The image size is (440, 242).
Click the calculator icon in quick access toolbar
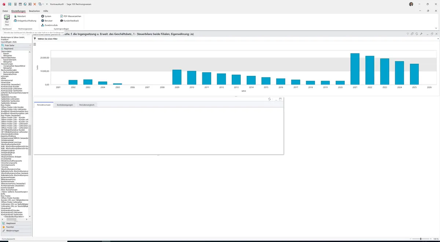[15, 4]
